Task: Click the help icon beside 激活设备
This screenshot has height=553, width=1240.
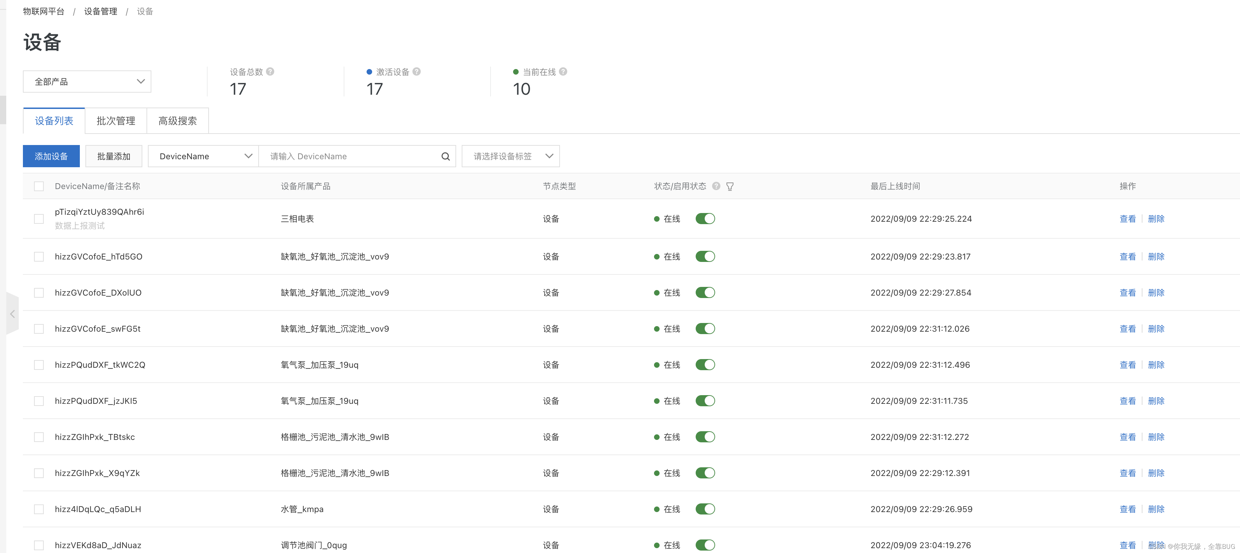Action: click(x=417, y=72)
